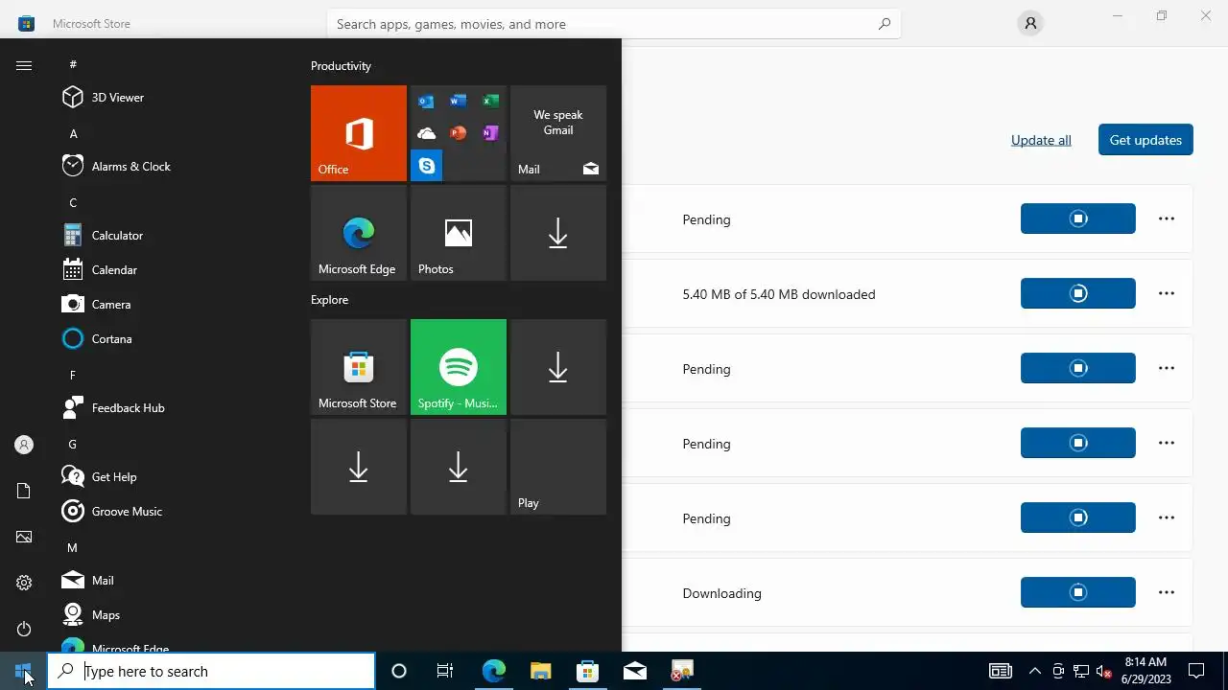This screenshot has width=1228, height=690.
Task: Open File Explorer from the taskbar
Action: [541, 671]
